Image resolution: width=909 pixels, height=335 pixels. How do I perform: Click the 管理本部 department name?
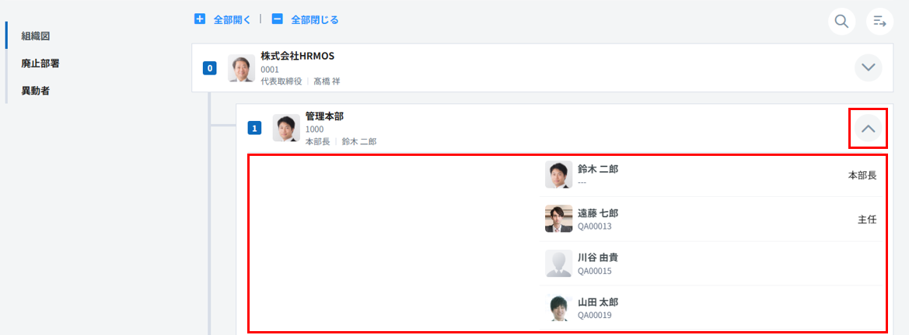pos(324,116)
